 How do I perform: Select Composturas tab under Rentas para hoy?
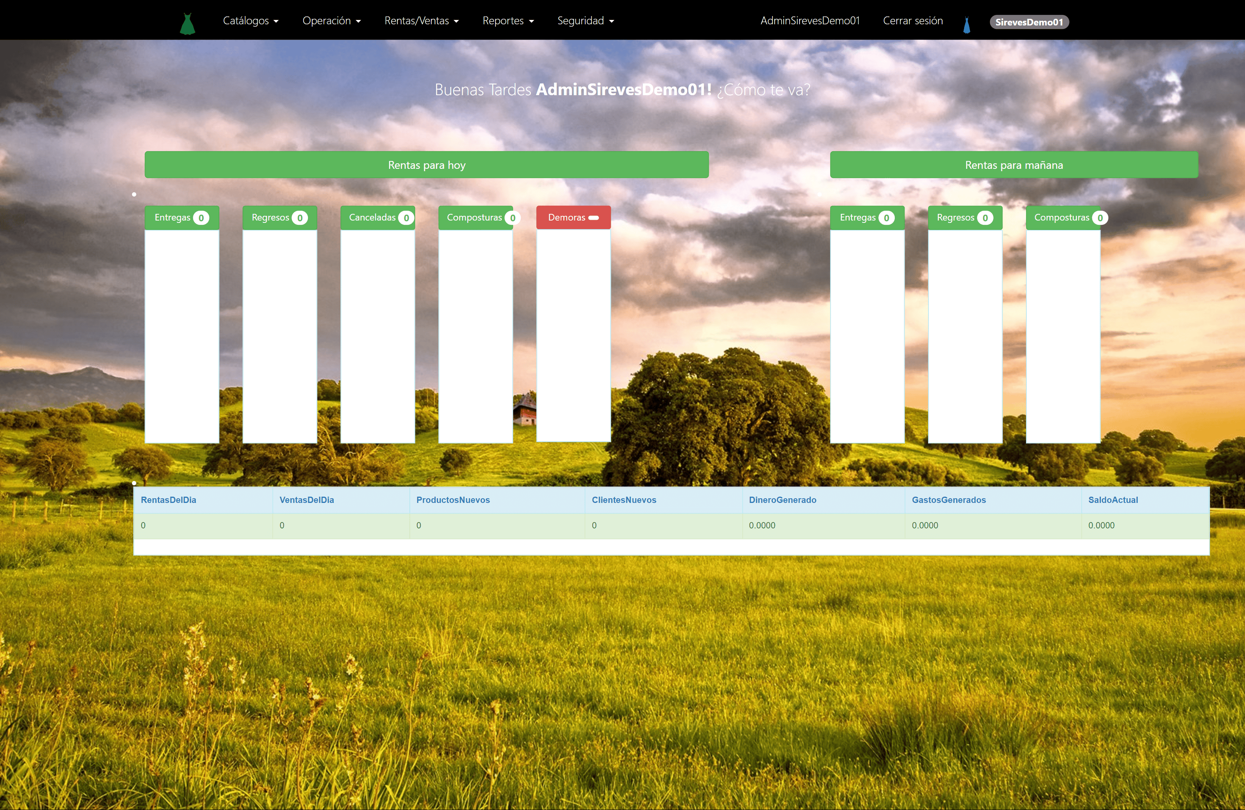point(476,217)
